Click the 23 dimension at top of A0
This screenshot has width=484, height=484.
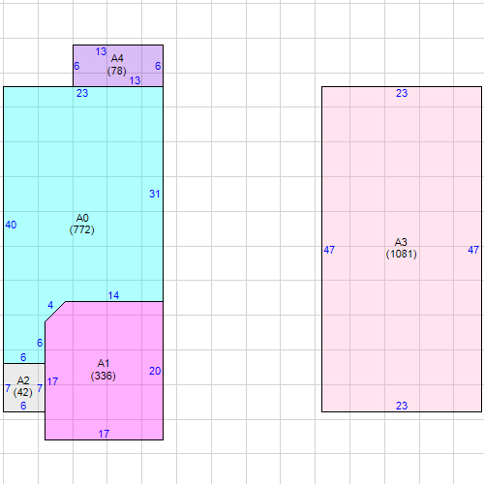point(82,93)
